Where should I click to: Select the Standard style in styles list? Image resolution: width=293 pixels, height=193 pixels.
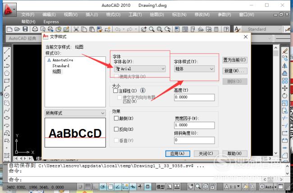click(x=61, y=66)
